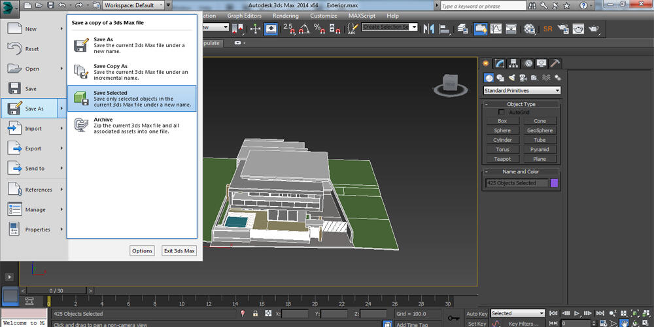The width and height of the screenshot is (654, 327).
Task: Click the Render teapot icon
Action: 595,28
